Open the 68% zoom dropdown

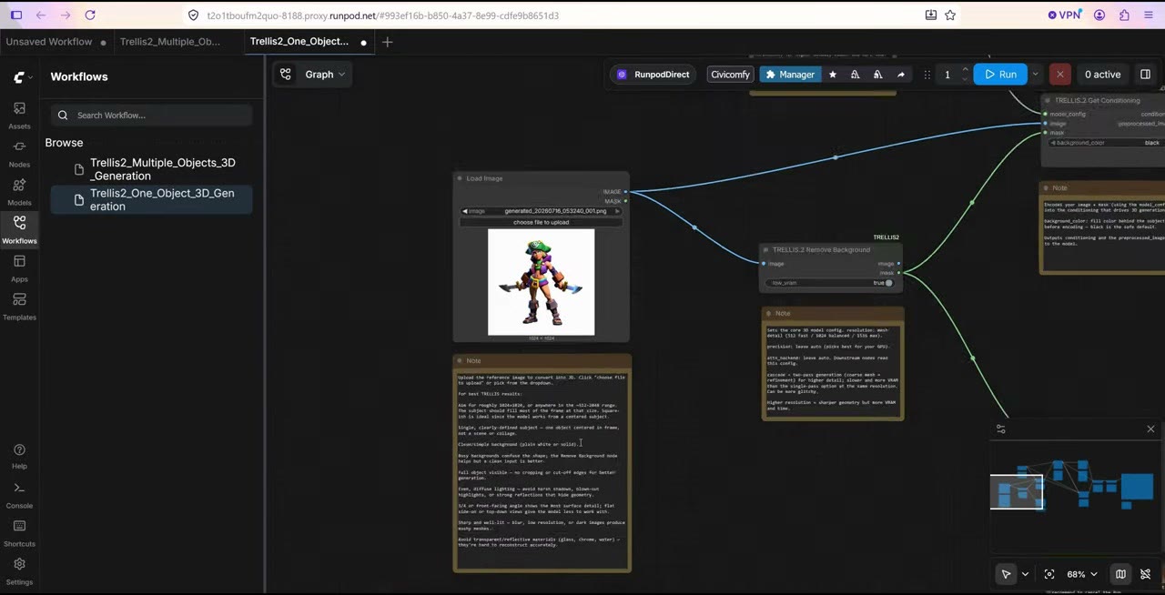[x=1081, y=574]
